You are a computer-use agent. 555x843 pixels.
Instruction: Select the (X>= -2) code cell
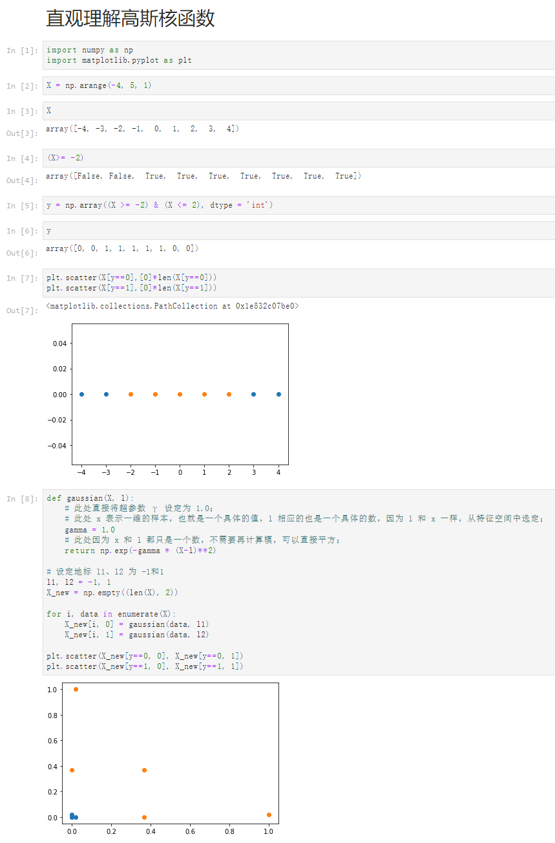(x=298, y=158)
